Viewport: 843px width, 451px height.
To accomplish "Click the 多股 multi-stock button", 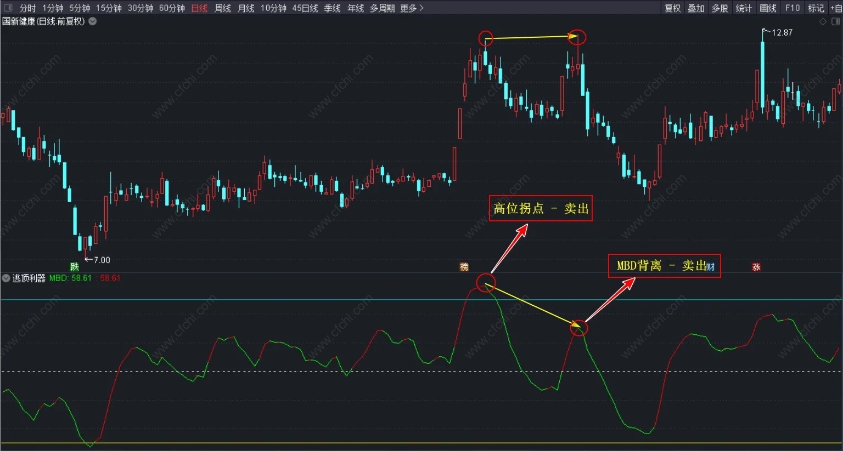I will [x=720, y=8].
